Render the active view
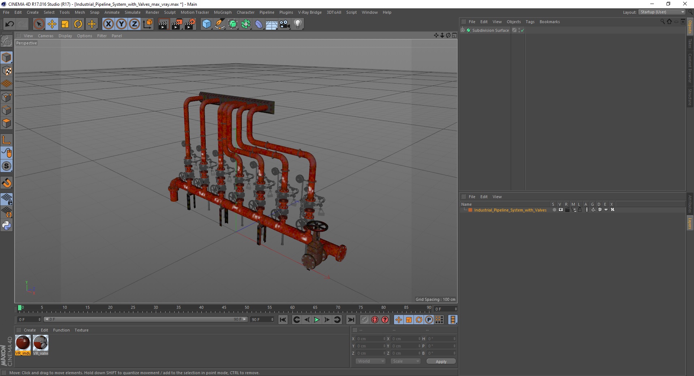Screen dimensions: 694x376 (163, 24)
